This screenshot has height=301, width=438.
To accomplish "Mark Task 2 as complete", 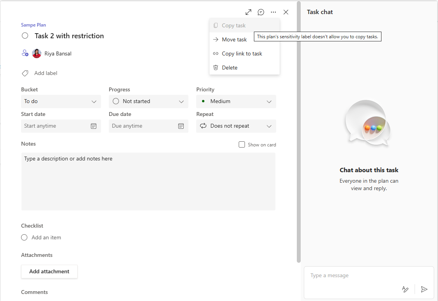I will click(25, 36).
